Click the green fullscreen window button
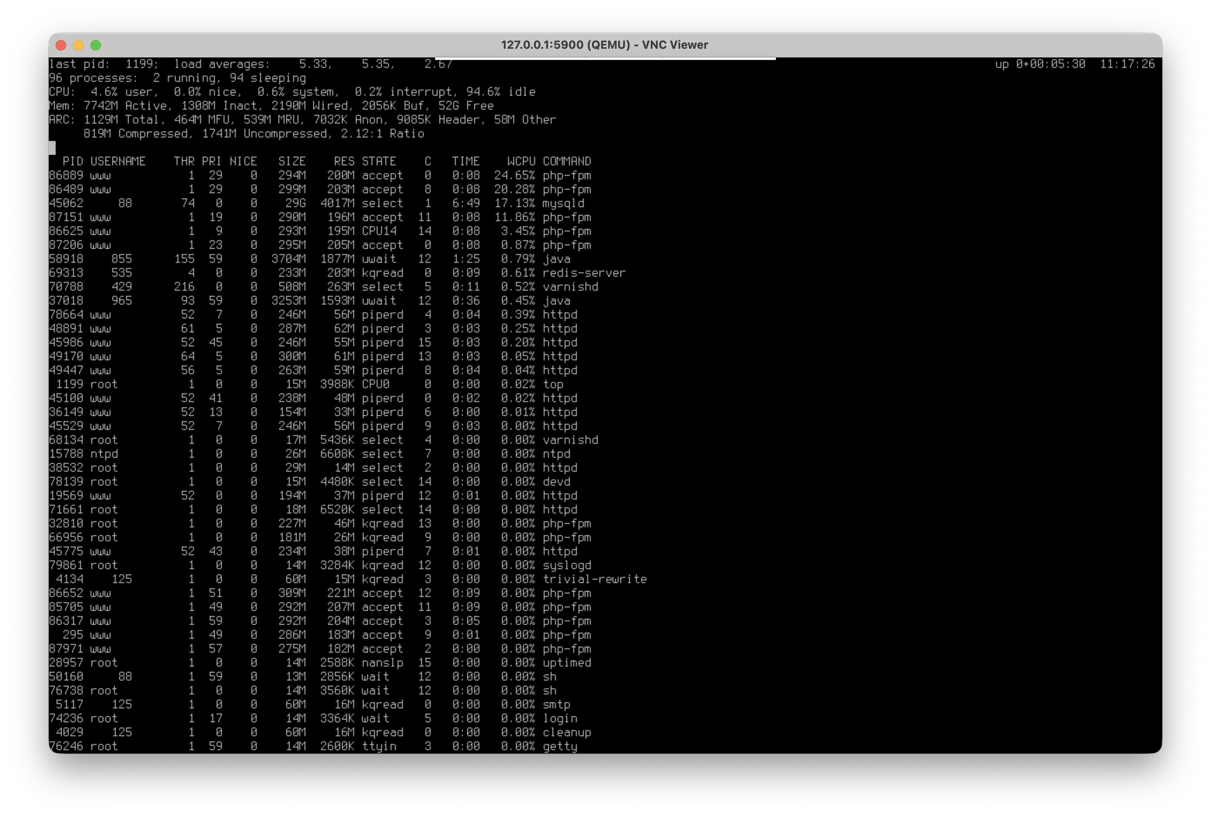Screen dimensions: 1211x818 96,45
